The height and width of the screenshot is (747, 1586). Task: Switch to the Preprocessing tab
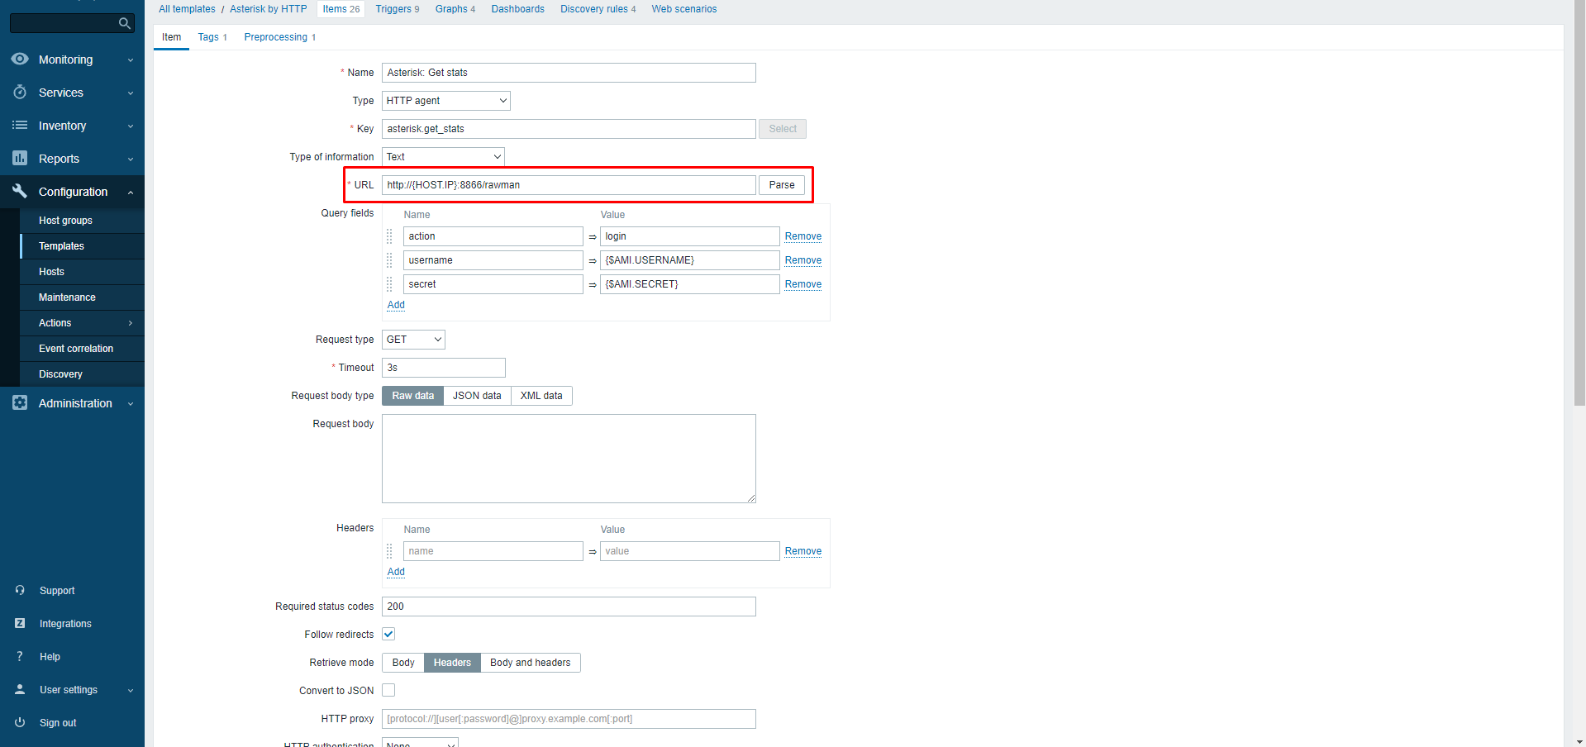click(280, 37)
